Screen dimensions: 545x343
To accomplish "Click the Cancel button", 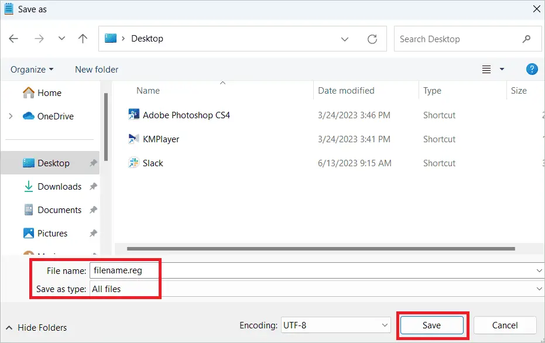I will point(505,325).
